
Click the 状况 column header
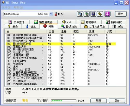pyautogui.click(x=110, y=32)
